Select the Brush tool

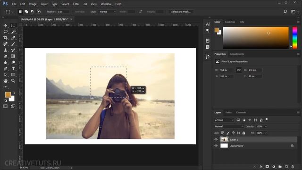13,44
